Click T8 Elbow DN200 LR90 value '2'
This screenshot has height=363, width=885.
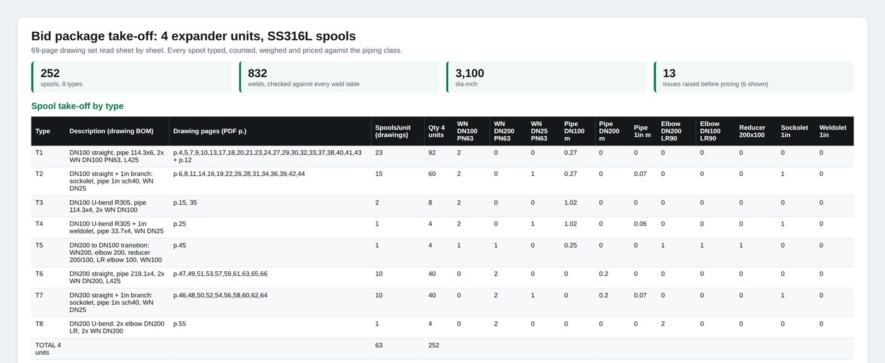[663, 323]
